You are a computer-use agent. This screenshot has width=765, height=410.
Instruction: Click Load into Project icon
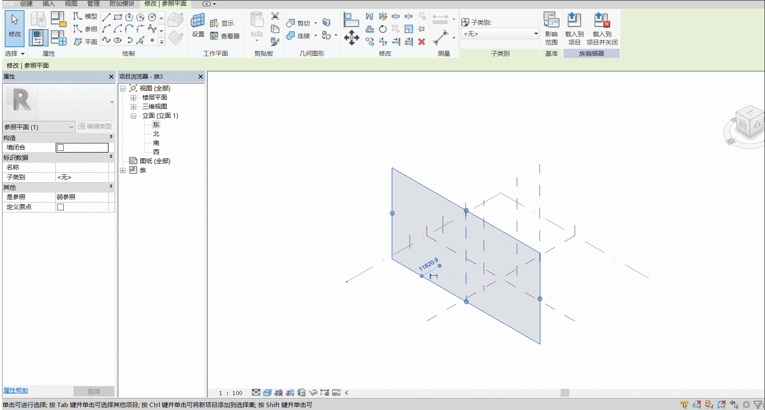[x=574, y=29]
